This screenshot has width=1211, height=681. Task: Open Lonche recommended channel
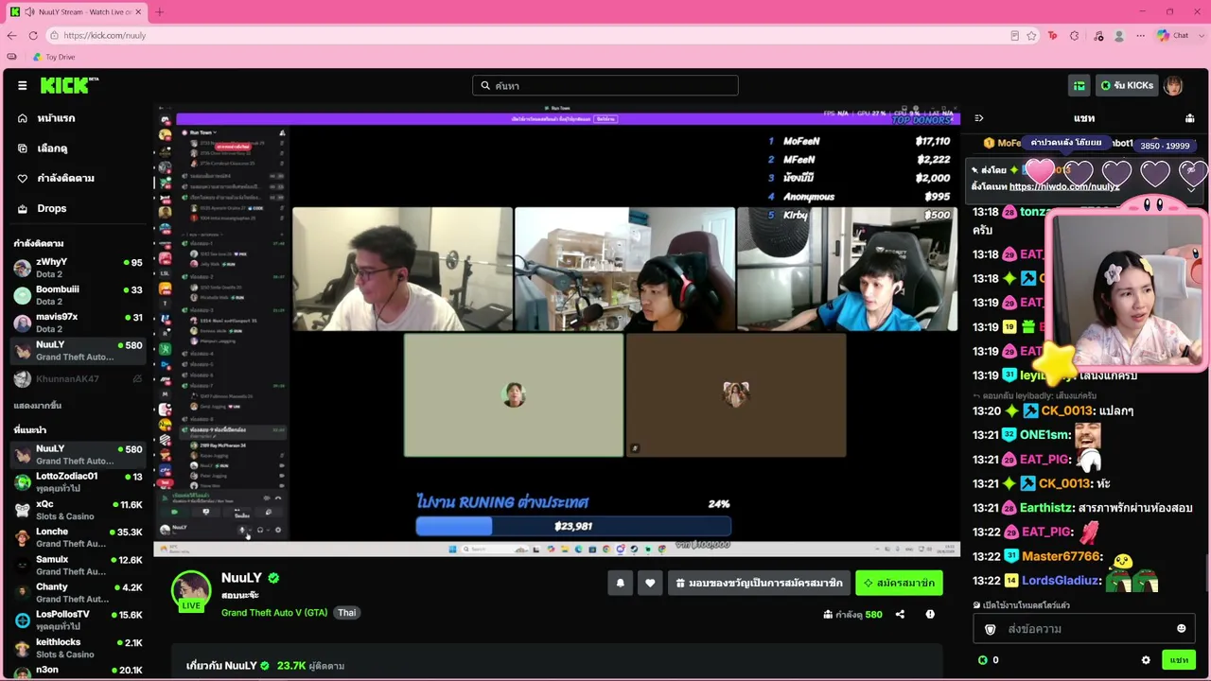78,537
